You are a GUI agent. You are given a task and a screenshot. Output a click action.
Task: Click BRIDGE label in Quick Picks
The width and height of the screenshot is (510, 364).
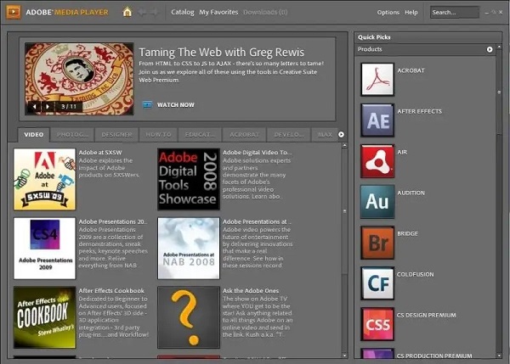click(407, 233)
